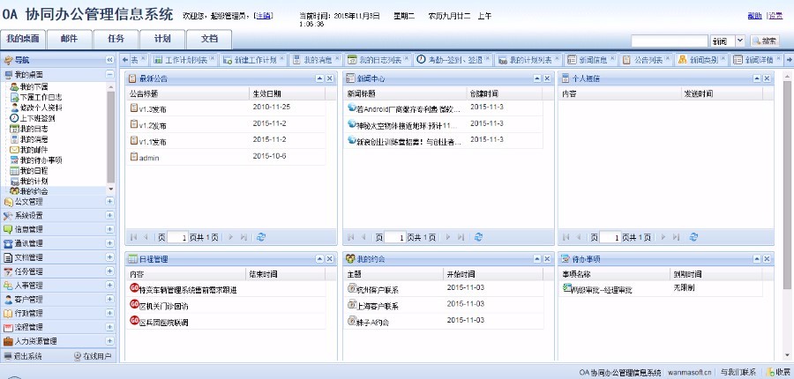Expand the 公文管理 section
The width and height of the screenshot is (794, 379).
click(109, 201)
